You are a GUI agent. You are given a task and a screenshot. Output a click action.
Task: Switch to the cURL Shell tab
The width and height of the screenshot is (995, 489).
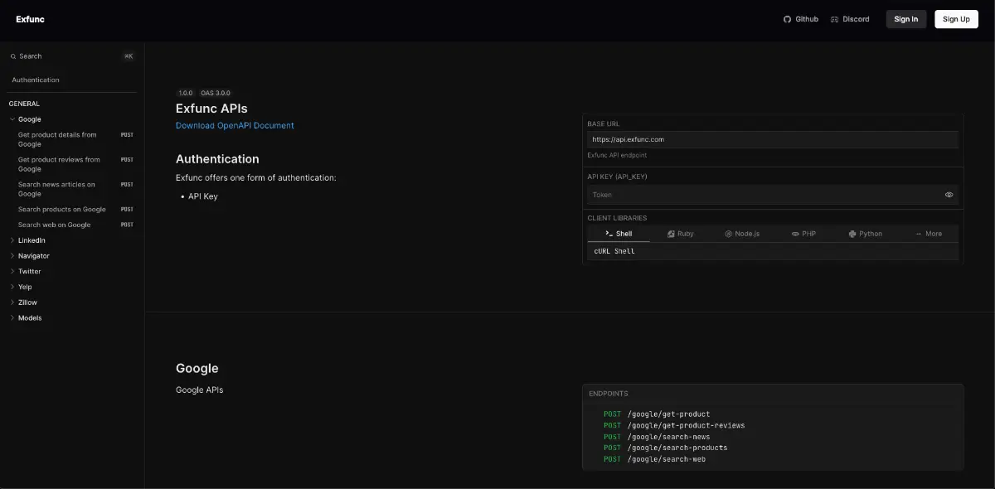[x=614, y=251]
